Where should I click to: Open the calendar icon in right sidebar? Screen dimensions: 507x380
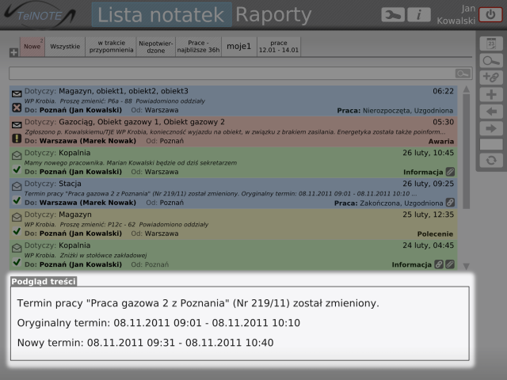tap(491, 44)
